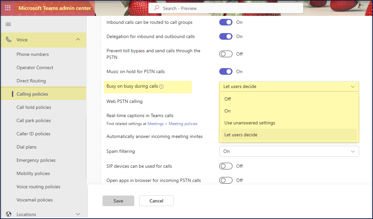Image resolution: width=373 pixels, height=219 pixels.
Task: Open the Spam filtering dropdown
Action: (x=289, y=151)
